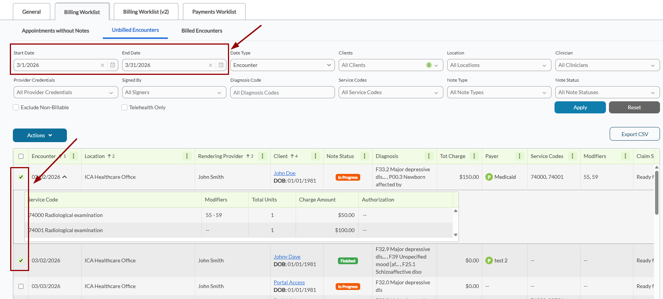Toggle Telehealth Only checkbox
663x299 pixels.
(x=124, y=107)
